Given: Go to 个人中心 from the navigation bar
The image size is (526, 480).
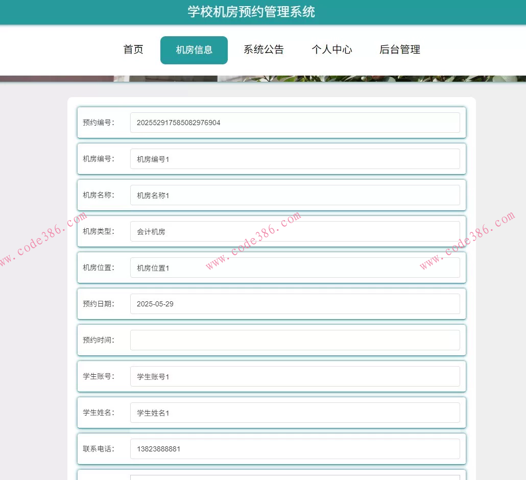Looking at the screenshot, I should [x=332, y=50].
